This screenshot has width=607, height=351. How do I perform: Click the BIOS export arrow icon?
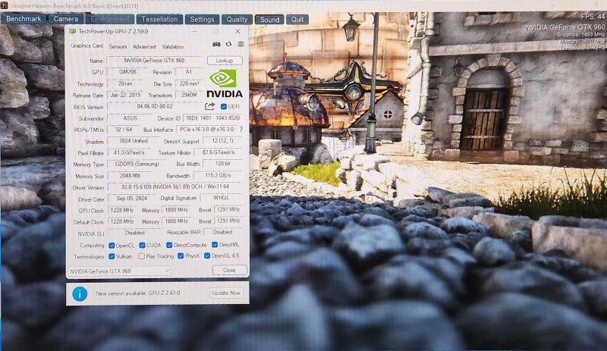(210, 106)
